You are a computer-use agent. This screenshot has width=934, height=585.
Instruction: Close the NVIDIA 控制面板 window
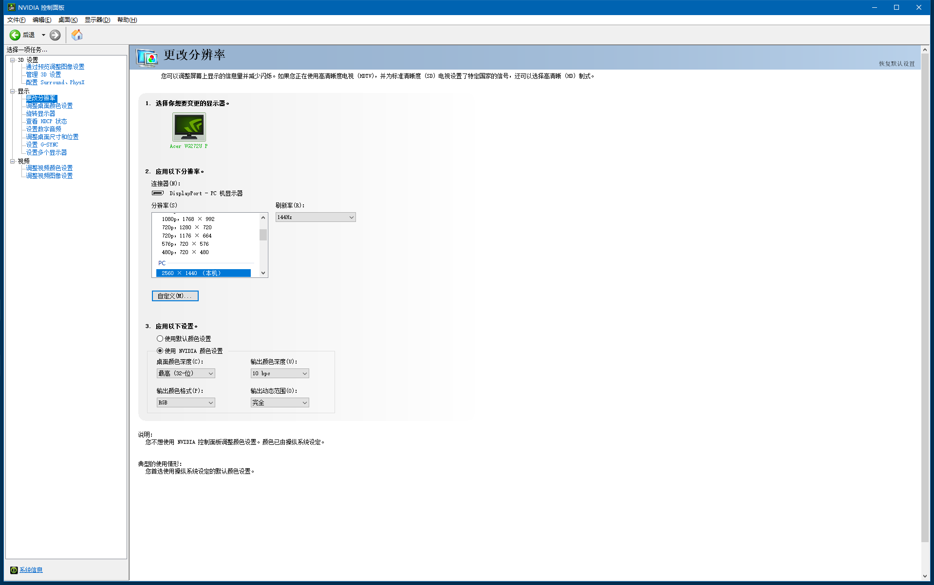919,7
